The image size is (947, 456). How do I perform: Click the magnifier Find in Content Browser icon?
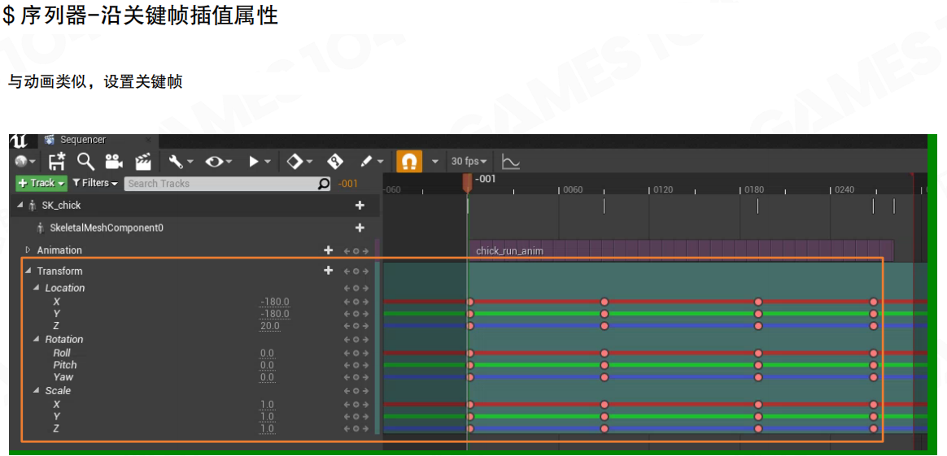coord(85,162)
